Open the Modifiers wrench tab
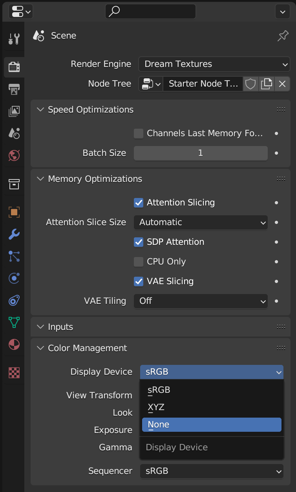The height and width of the screenshot is (492, 296). click(14, 235)
